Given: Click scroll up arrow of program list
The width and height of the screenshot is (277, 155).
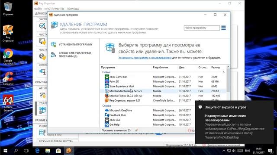Looking at the screenshot, I should click(x=228, y=67).
